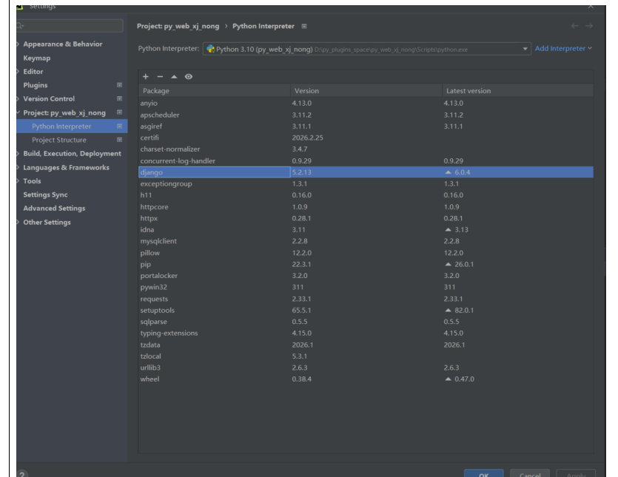Select the asgiref package
This screenshot has width=618, height=477.
pos(366,126)
